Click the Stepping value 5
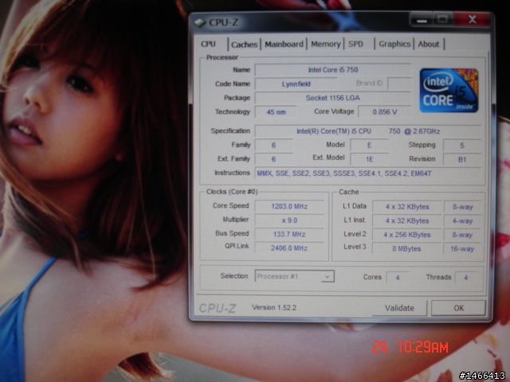 [x=462, y=145]
